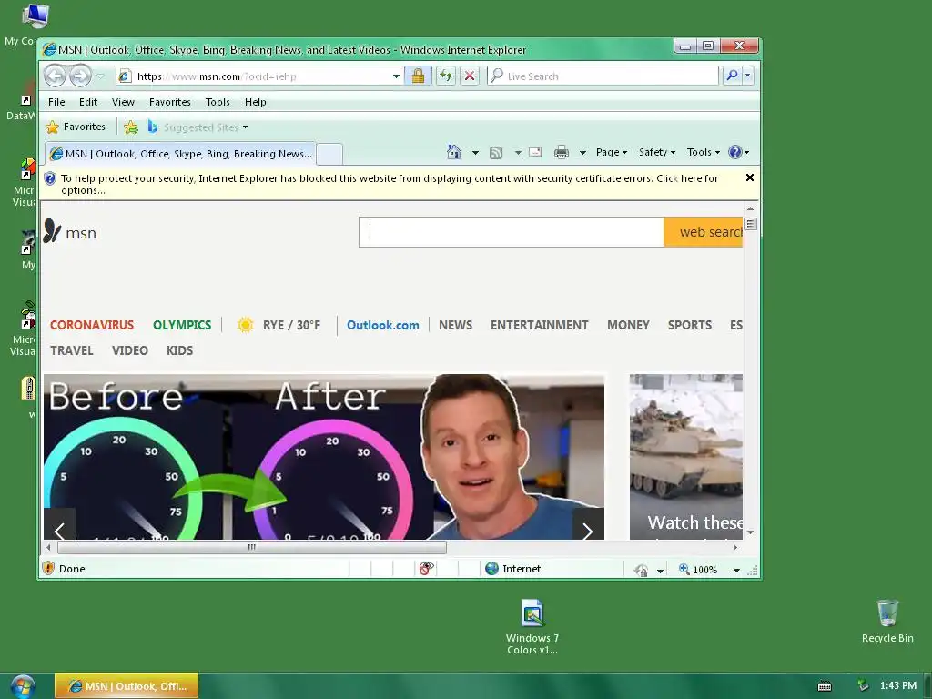Click the security certificate warning message

[390, 184]
